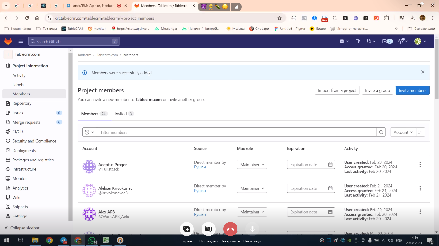Click the GitLab fox logo
This screenshot has width=439, height=246.
point(8,41)
